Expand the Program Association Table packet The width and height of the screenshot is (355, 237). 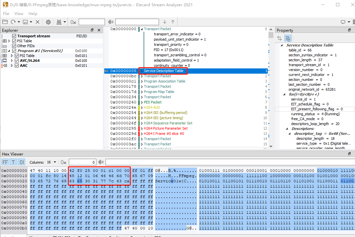pos(142,81)
